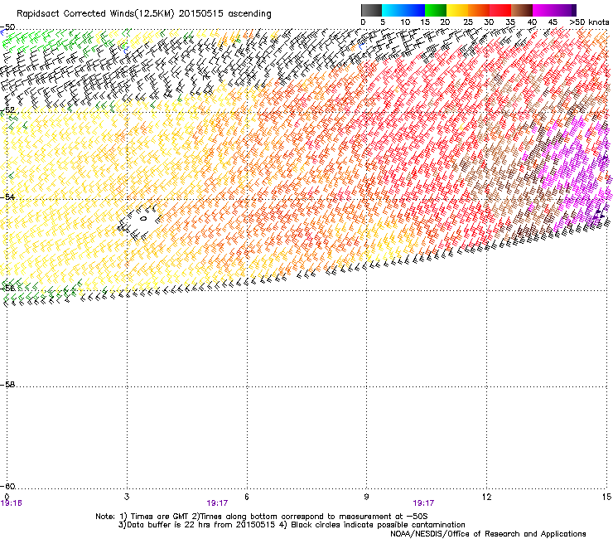Click the '-60' latitude axis label
Viewport: 613px width, 539px height.
click(7, 487)
